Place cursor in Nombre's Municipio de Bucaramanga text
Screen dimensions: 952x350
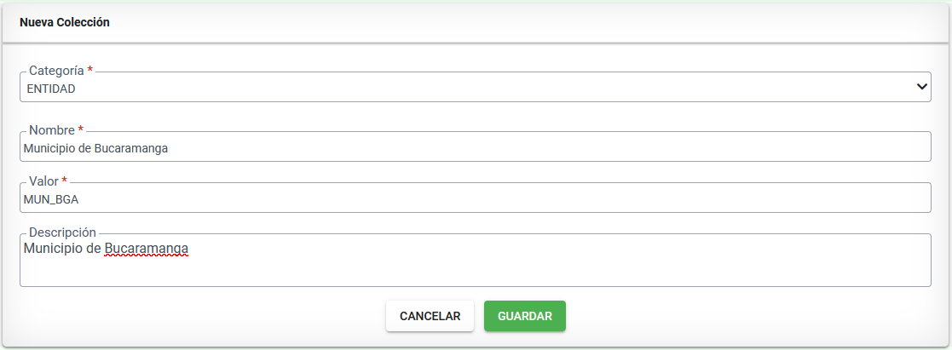tap(95, 149)
